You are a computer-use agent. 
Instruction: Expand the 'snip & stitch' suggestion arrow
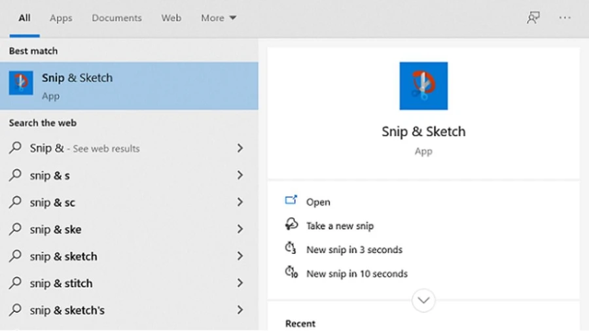[x=240, y=283]
